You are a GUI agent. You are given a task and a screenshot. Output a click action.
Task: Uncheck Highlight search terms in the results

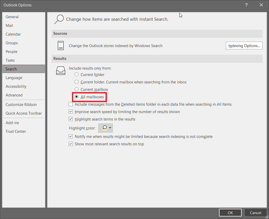[x=71, y=119]
